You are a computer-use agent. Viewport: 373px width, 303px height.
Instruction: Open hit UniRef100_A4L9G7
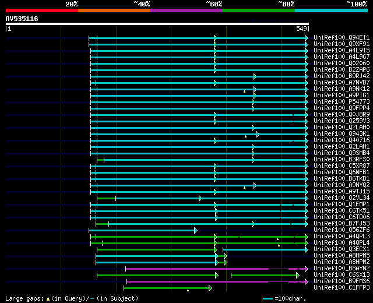(342, 57)
